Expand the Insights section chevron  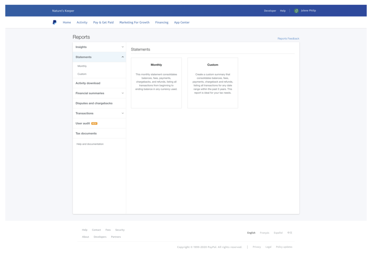pyautogui.click(x=123, y=47)
